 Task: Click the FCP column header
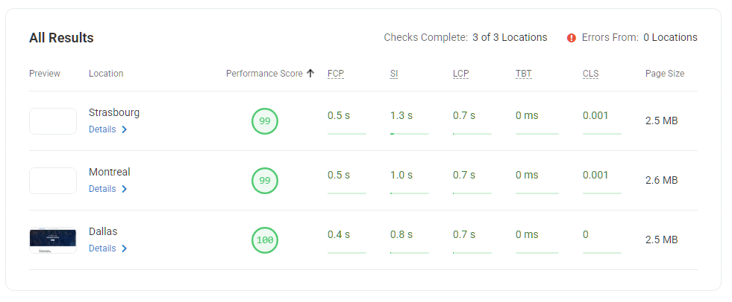[x=336, y=74]
